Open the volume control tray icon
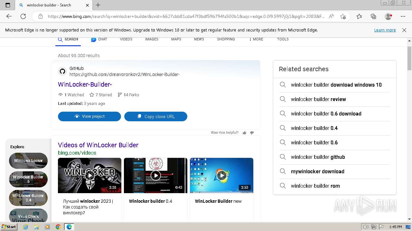This screenshot has height=231, width=412. tap(366, 227)
